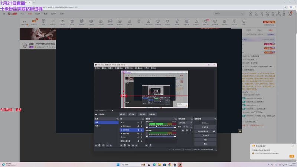Add a new scene in OBS scenes panel
The height and width of the screenshot is (167, 297).
point(96,145)
